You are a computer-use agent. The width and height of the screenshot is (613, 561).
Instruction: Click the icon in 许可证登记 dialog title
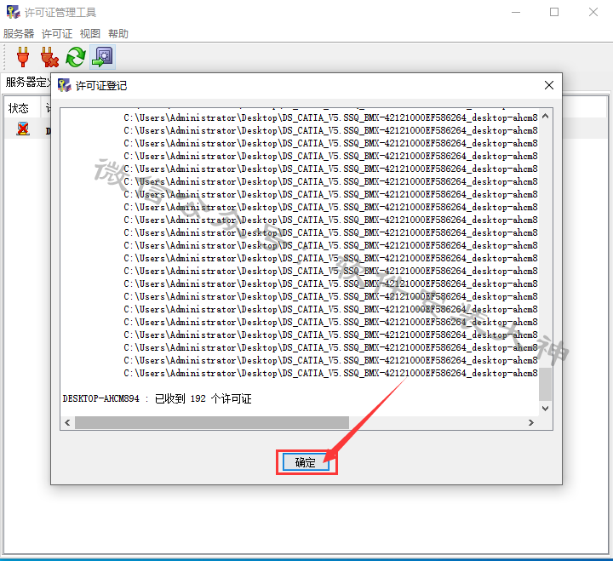click(64, 85)
